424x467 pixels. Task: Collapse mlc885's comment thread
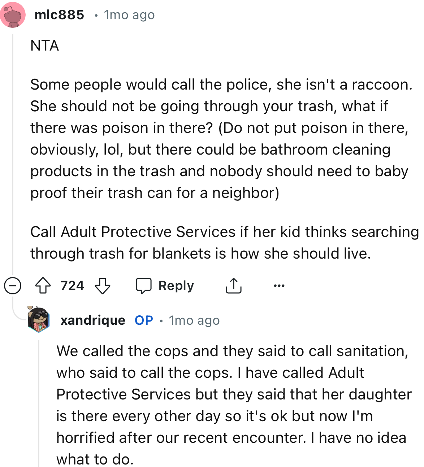click(12, 285)
